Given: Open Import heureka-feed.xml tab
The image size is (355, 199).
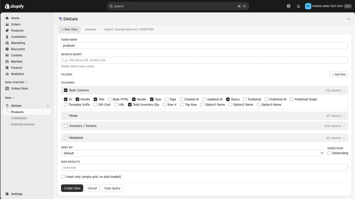Looking at the screenshot, I should pyautogui.click(x=129, y=29).
